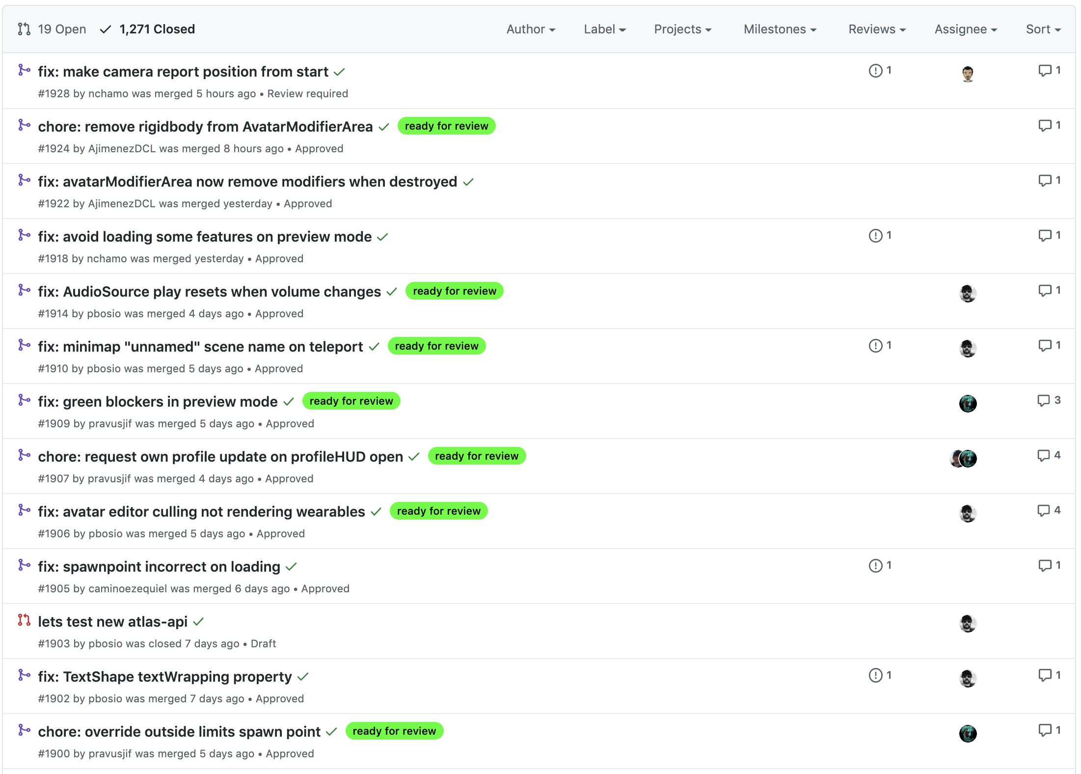Expand the Label filter dropdown
This screenshot has width=1081, height=774.
pos(604,29)
